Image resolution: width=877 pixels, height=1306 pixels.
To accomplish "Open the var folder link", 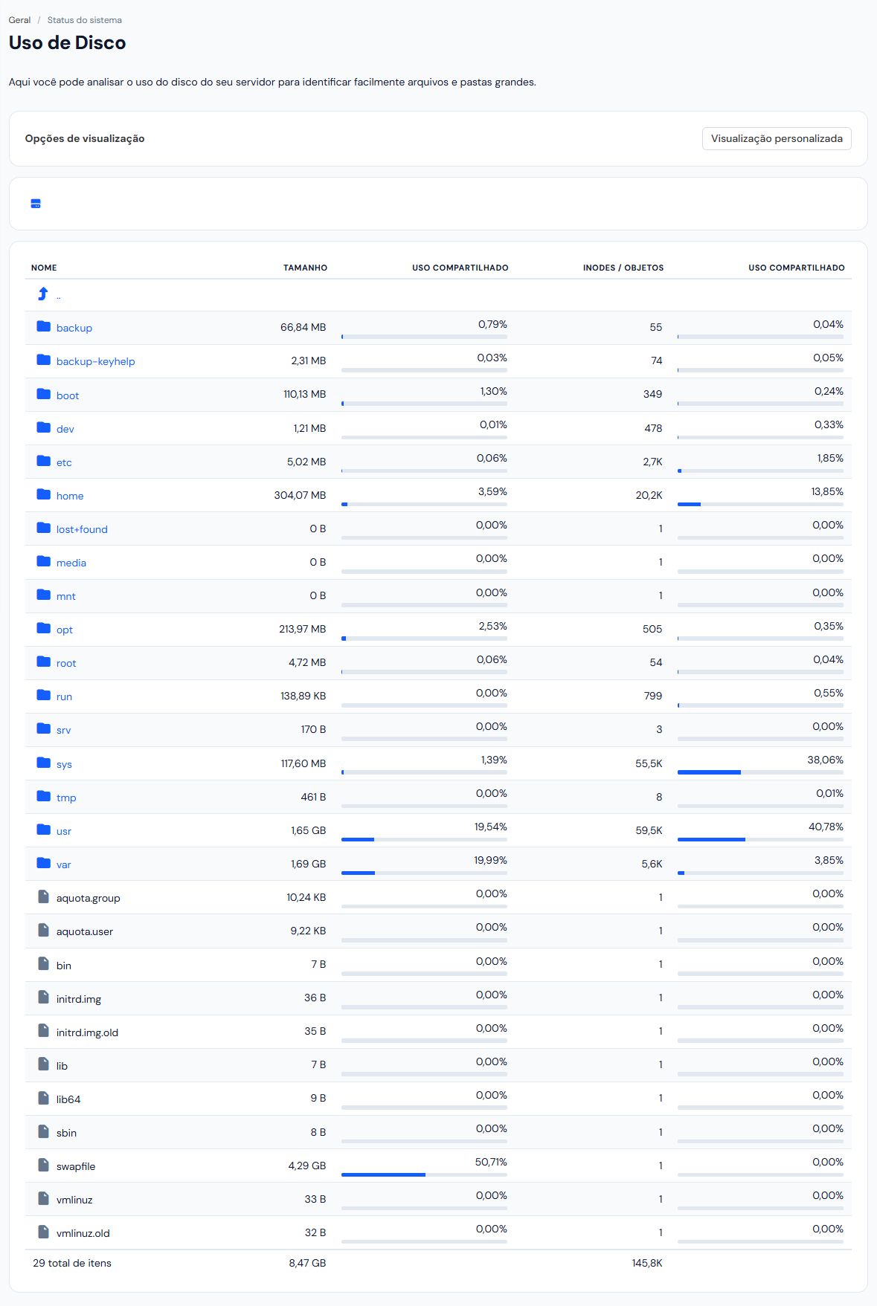I will coord(64,864).
